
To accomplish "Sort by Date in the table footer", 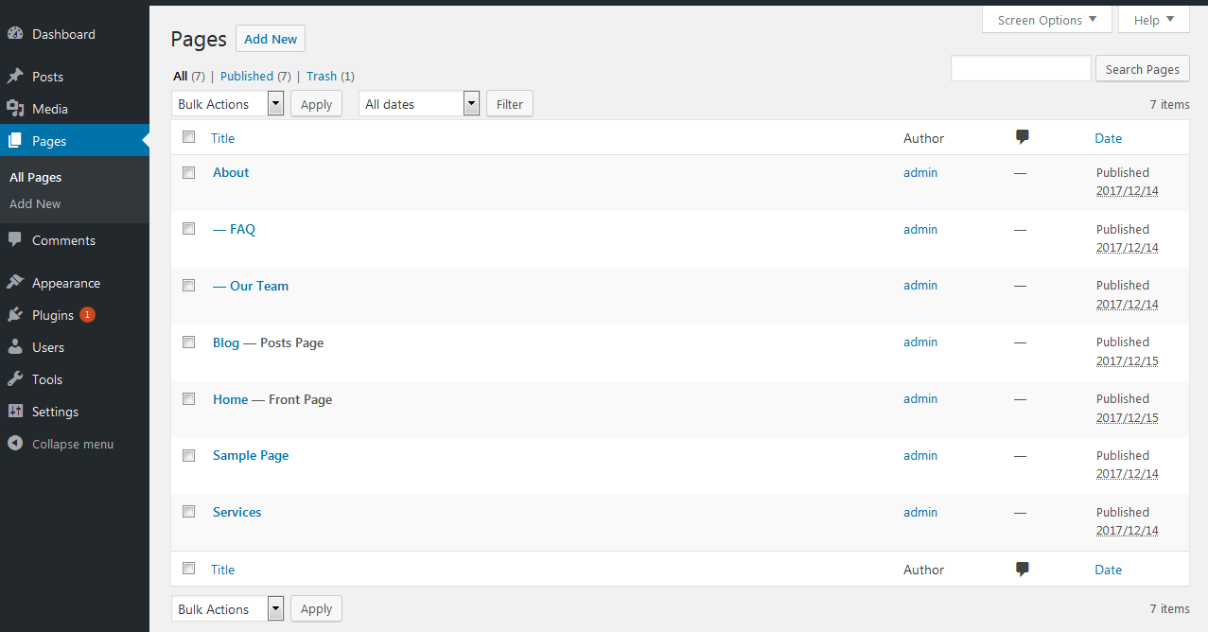I will 1108,570.
